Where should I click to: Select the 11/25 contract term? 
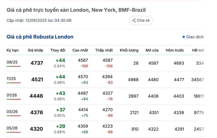[x=11, y=79]
